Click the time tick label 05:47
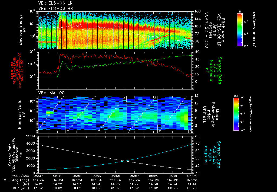277x192 pixels. (38, 176)
